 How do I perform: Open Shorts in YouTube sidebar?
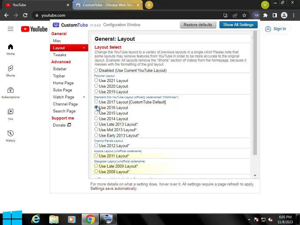(11, 71)
